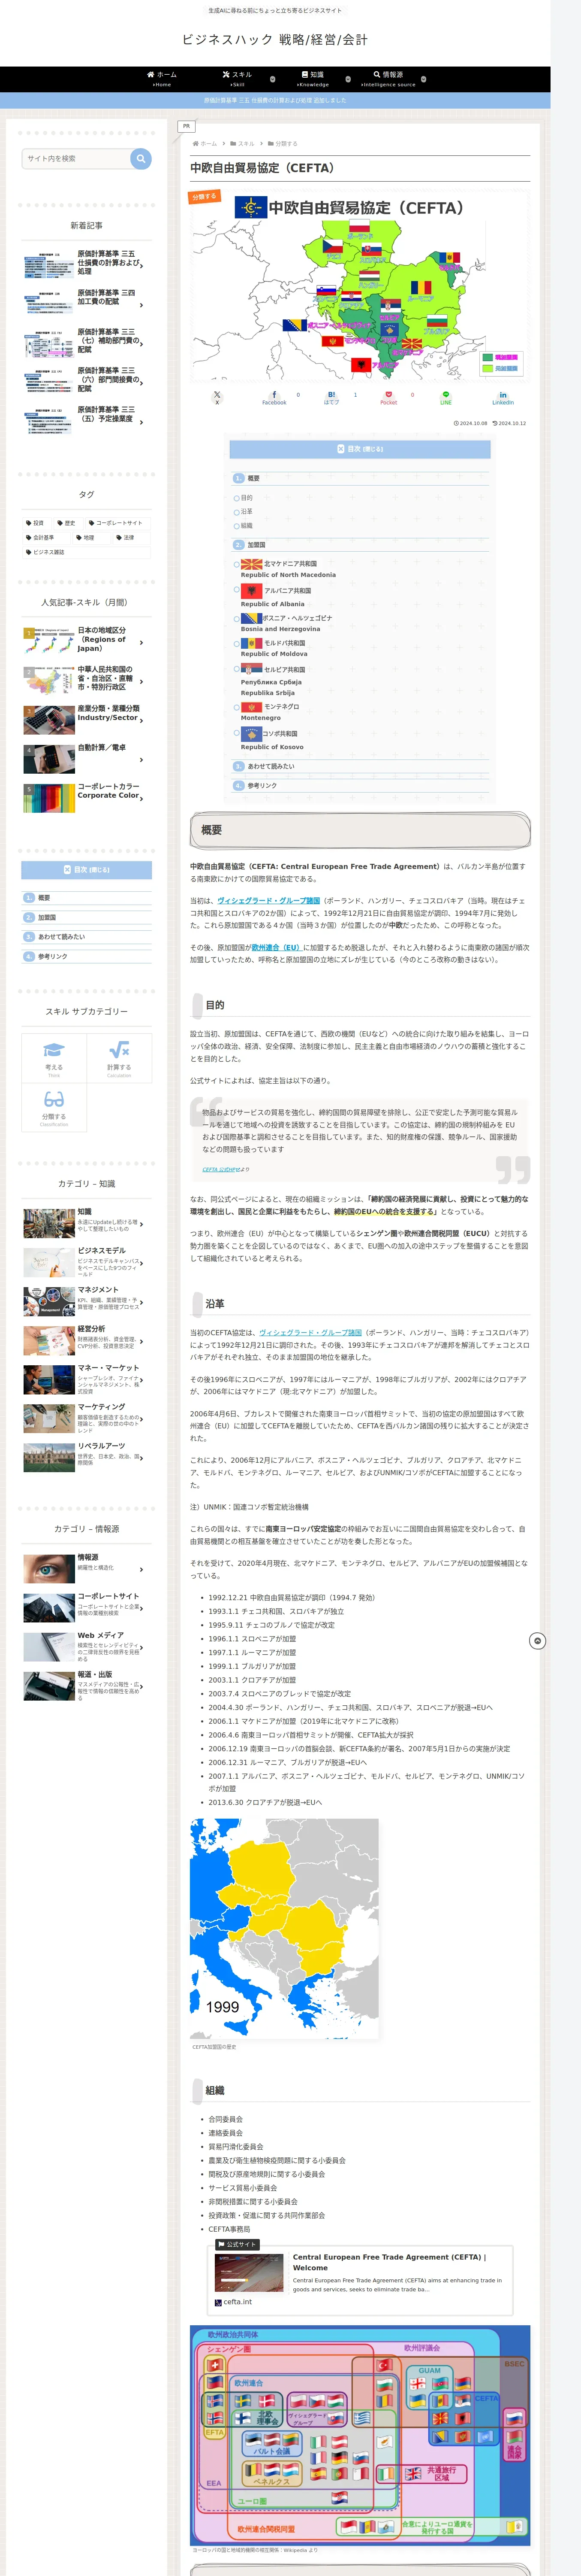
Task: Click the orange 分類する badge on the image
Action: tap(204, 197)
